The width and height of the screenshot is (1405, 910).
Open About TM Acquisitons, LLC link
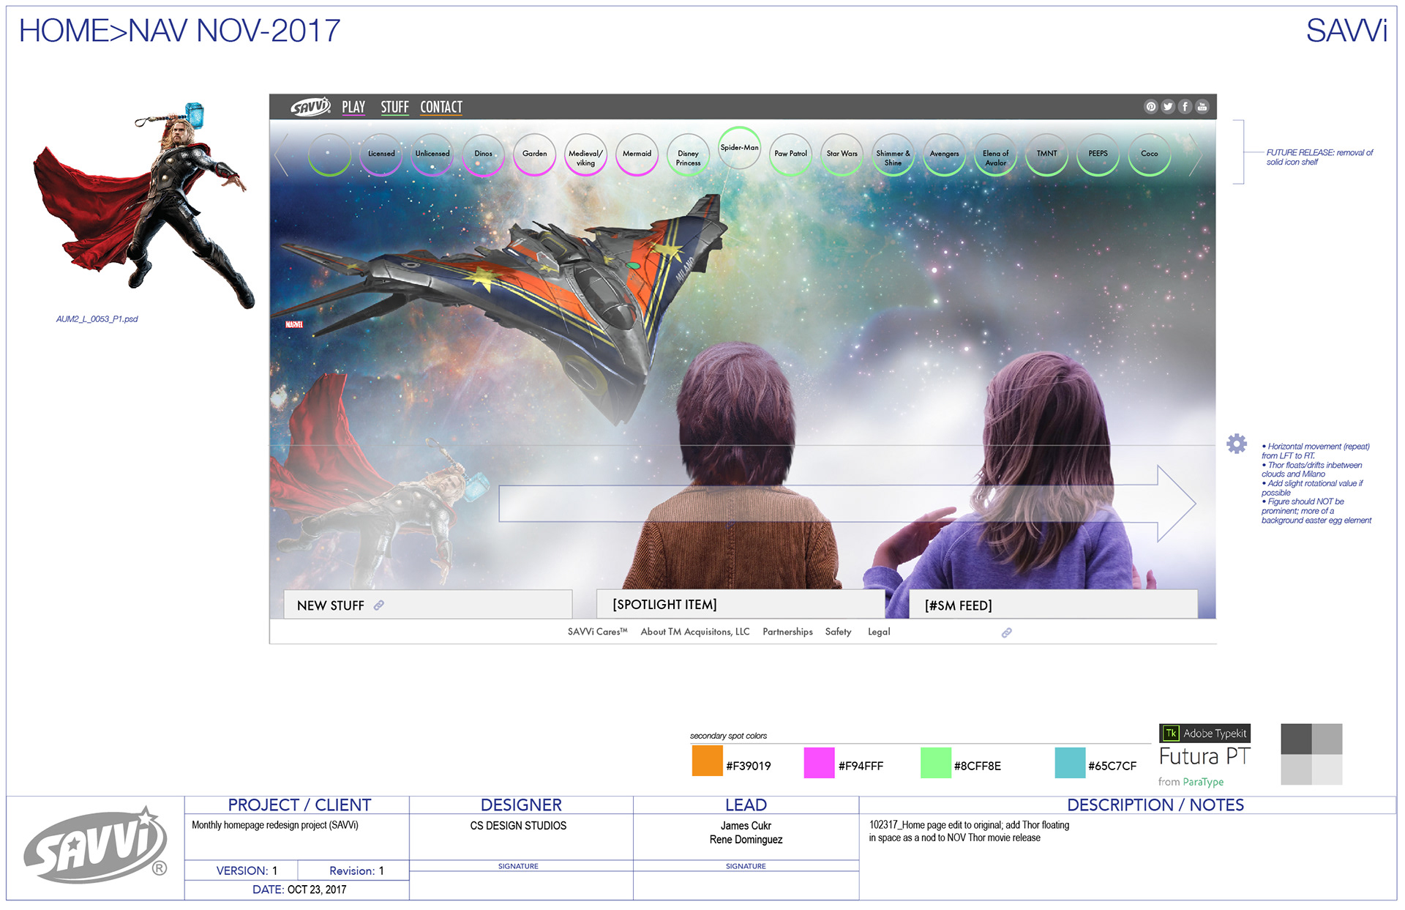[695, 632]
